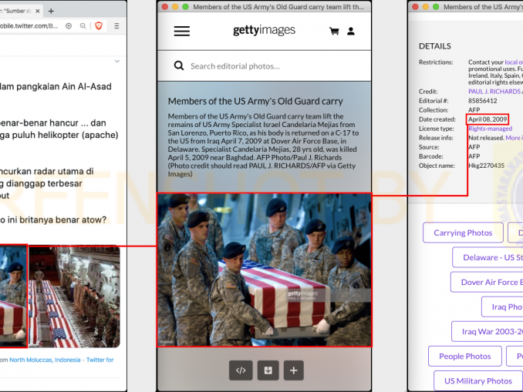Screen dimensions: 523x392
Task: Click the green zoom button of Getty window
Action: tap(185, 7)
